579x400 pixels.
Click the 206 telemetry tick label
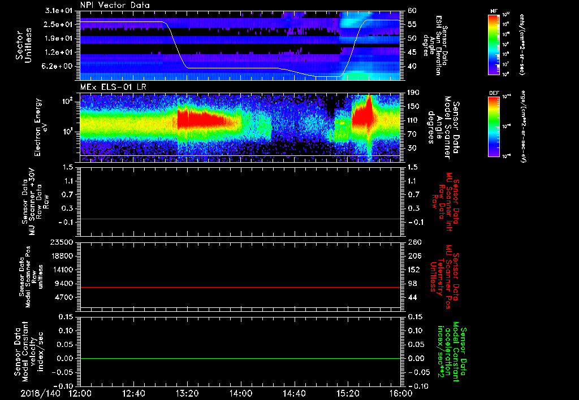pyautogui.click(x=414, y=256)
